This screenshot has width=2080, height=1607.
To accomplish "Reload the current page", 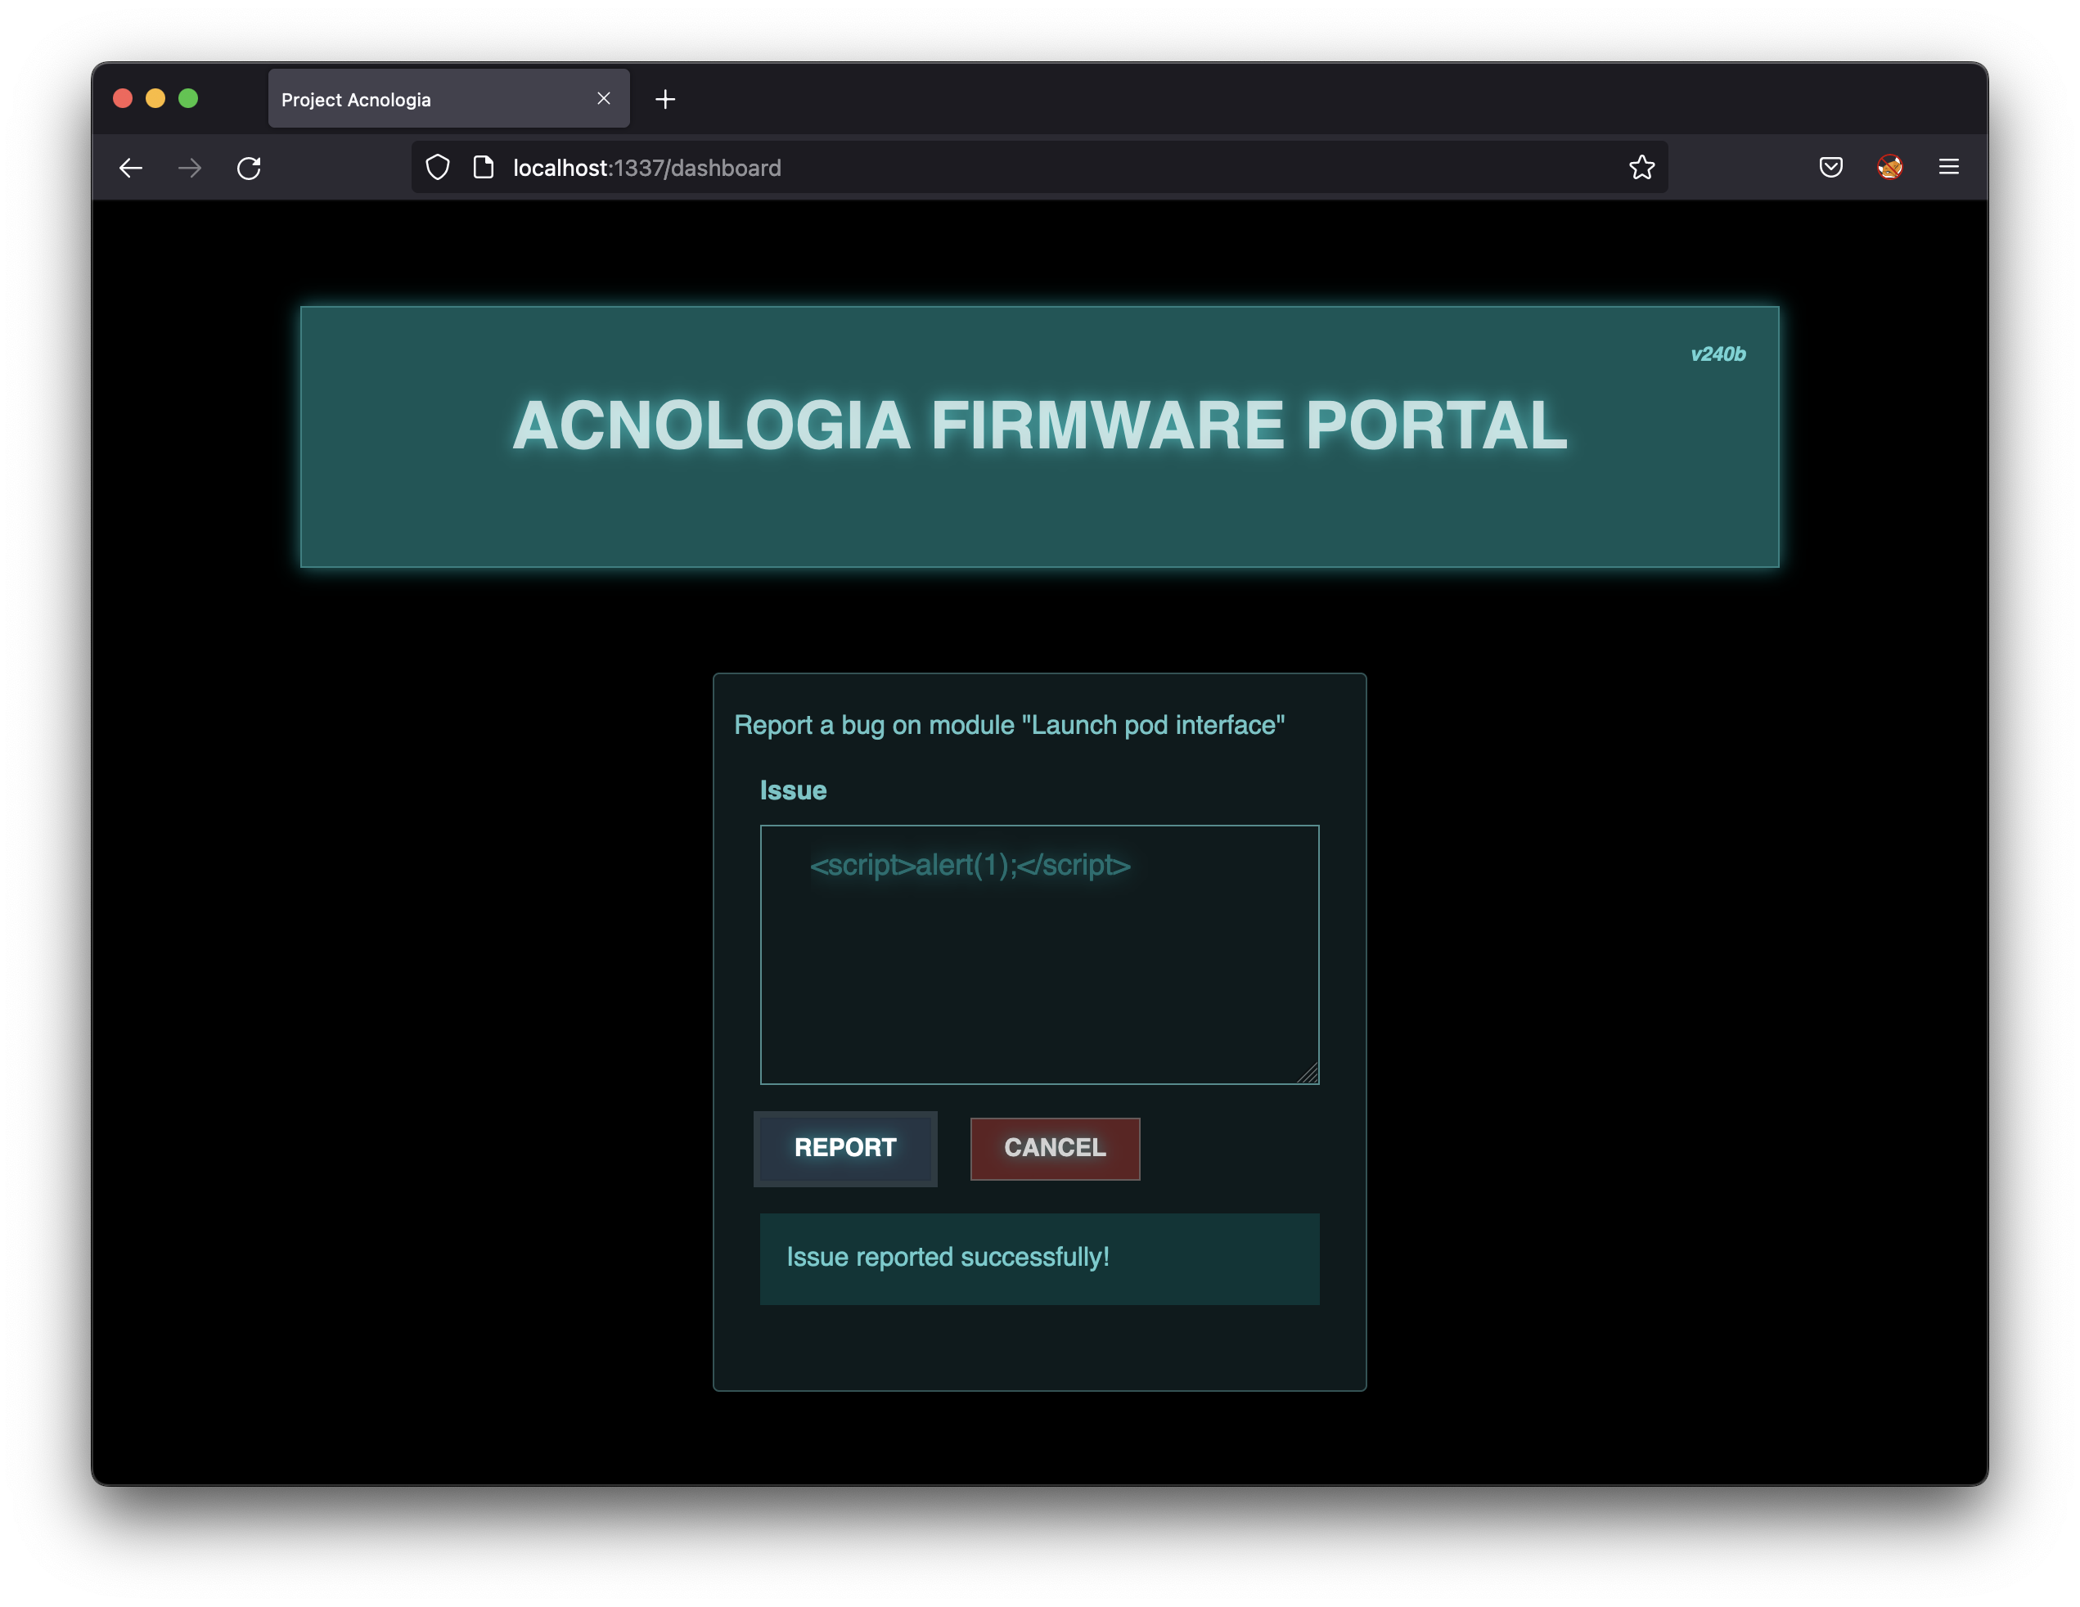I will tap(249, 168).
